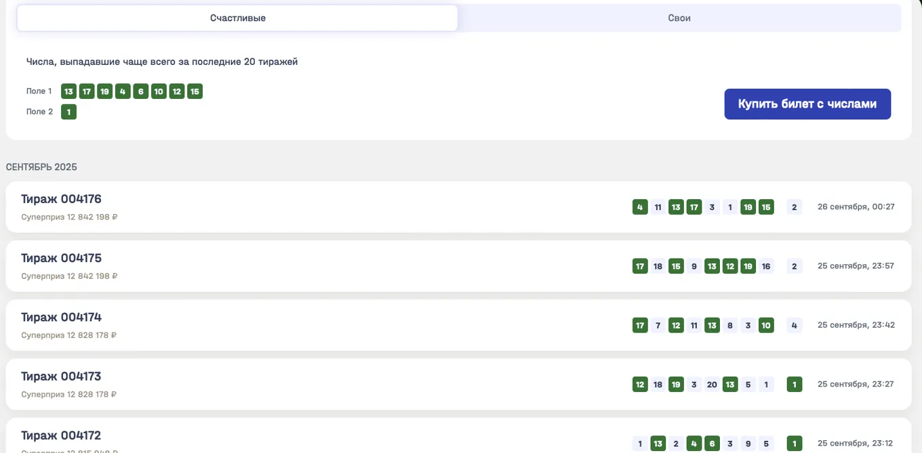Click the Поле 1 label

(39, 91)
